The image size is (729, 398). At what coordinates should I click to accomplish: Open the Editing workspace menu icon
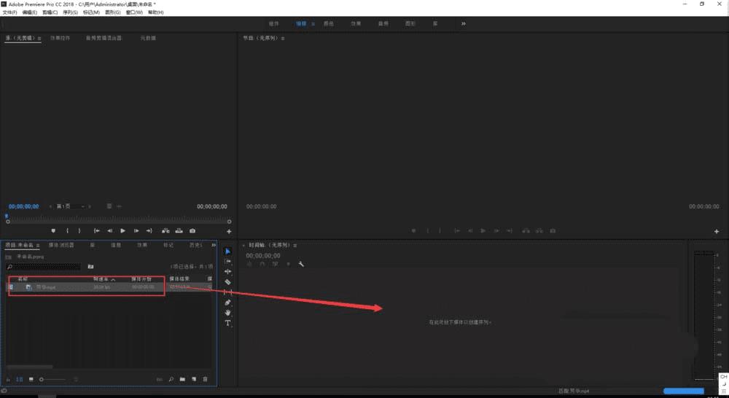tap(313, 24)
